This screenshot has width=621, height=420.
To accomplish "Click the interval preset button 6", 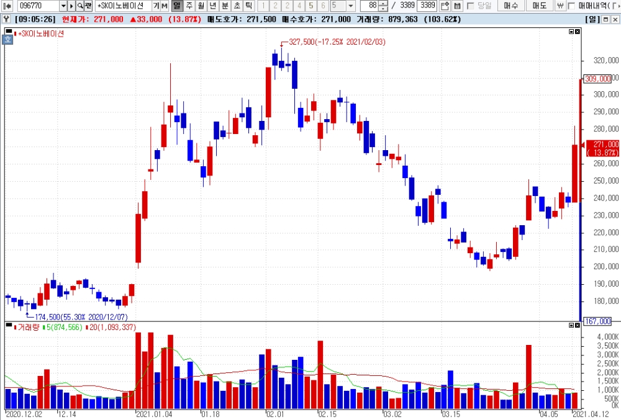I will pos(323,6).
